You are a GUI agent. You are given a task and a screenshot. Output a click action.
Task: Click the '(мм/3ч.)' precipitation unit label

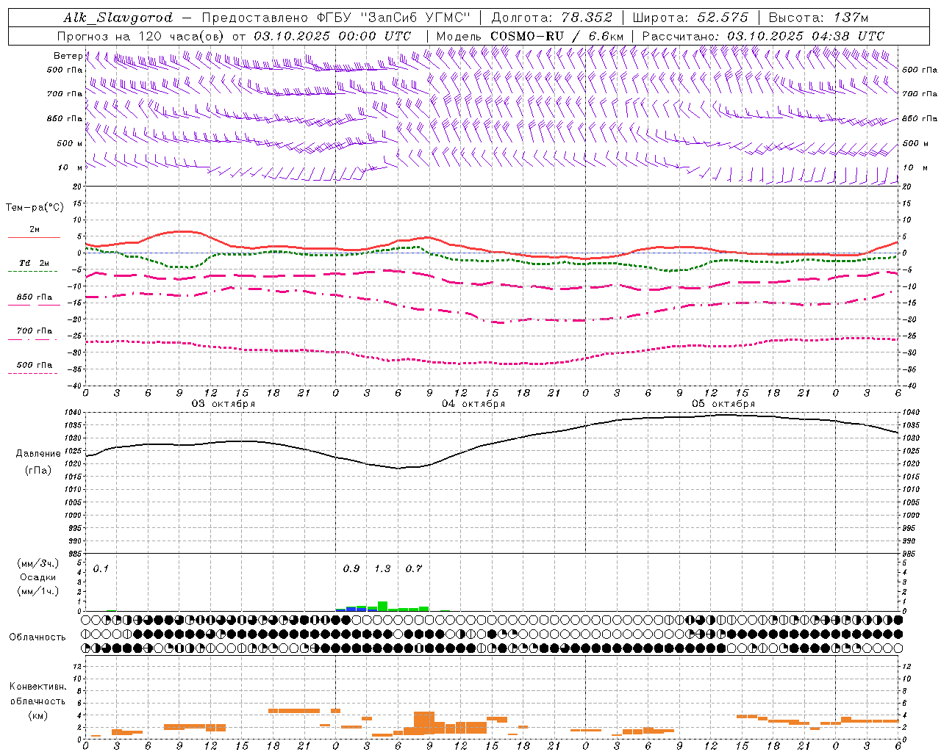tap(38, 563)
